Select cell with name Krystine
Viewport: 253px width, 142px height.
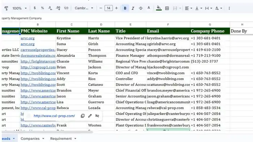72,38
